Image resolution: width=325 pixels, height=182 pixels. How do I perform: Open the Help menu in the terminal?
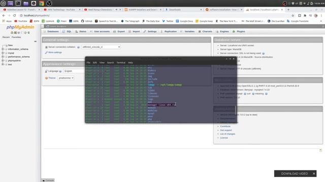point(131,63)
